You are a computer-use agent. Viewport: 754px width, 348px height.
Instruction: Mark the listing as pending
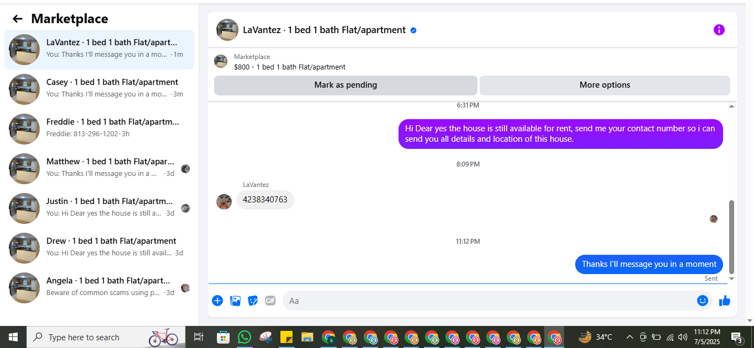[346, 85]
